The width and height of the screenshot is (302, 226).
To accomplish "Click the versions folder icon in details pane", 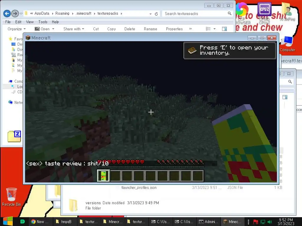I will tap(73, 205).
